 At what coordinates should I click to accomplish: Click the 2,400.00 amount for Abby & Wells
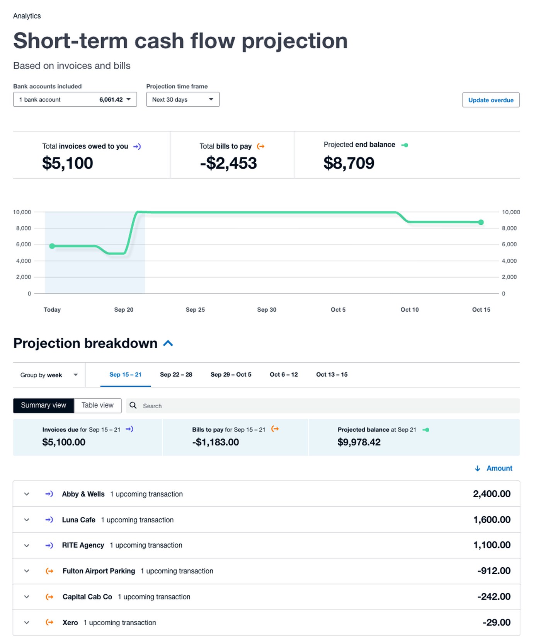pyautogui.click(x=492, y=494)
